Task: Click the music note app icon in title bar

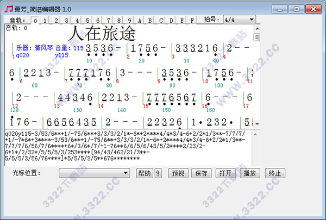Action: click(7, 9)
